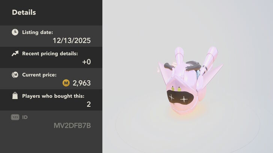
Task: Click the 123 ID icon
Action: click(x=15, y=117)
